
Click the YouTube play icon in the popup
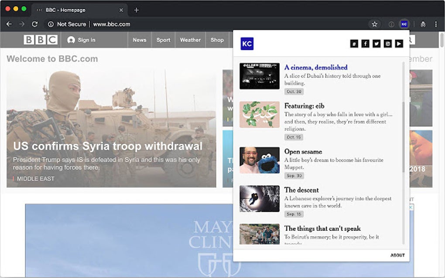click(x=398, y=44)
